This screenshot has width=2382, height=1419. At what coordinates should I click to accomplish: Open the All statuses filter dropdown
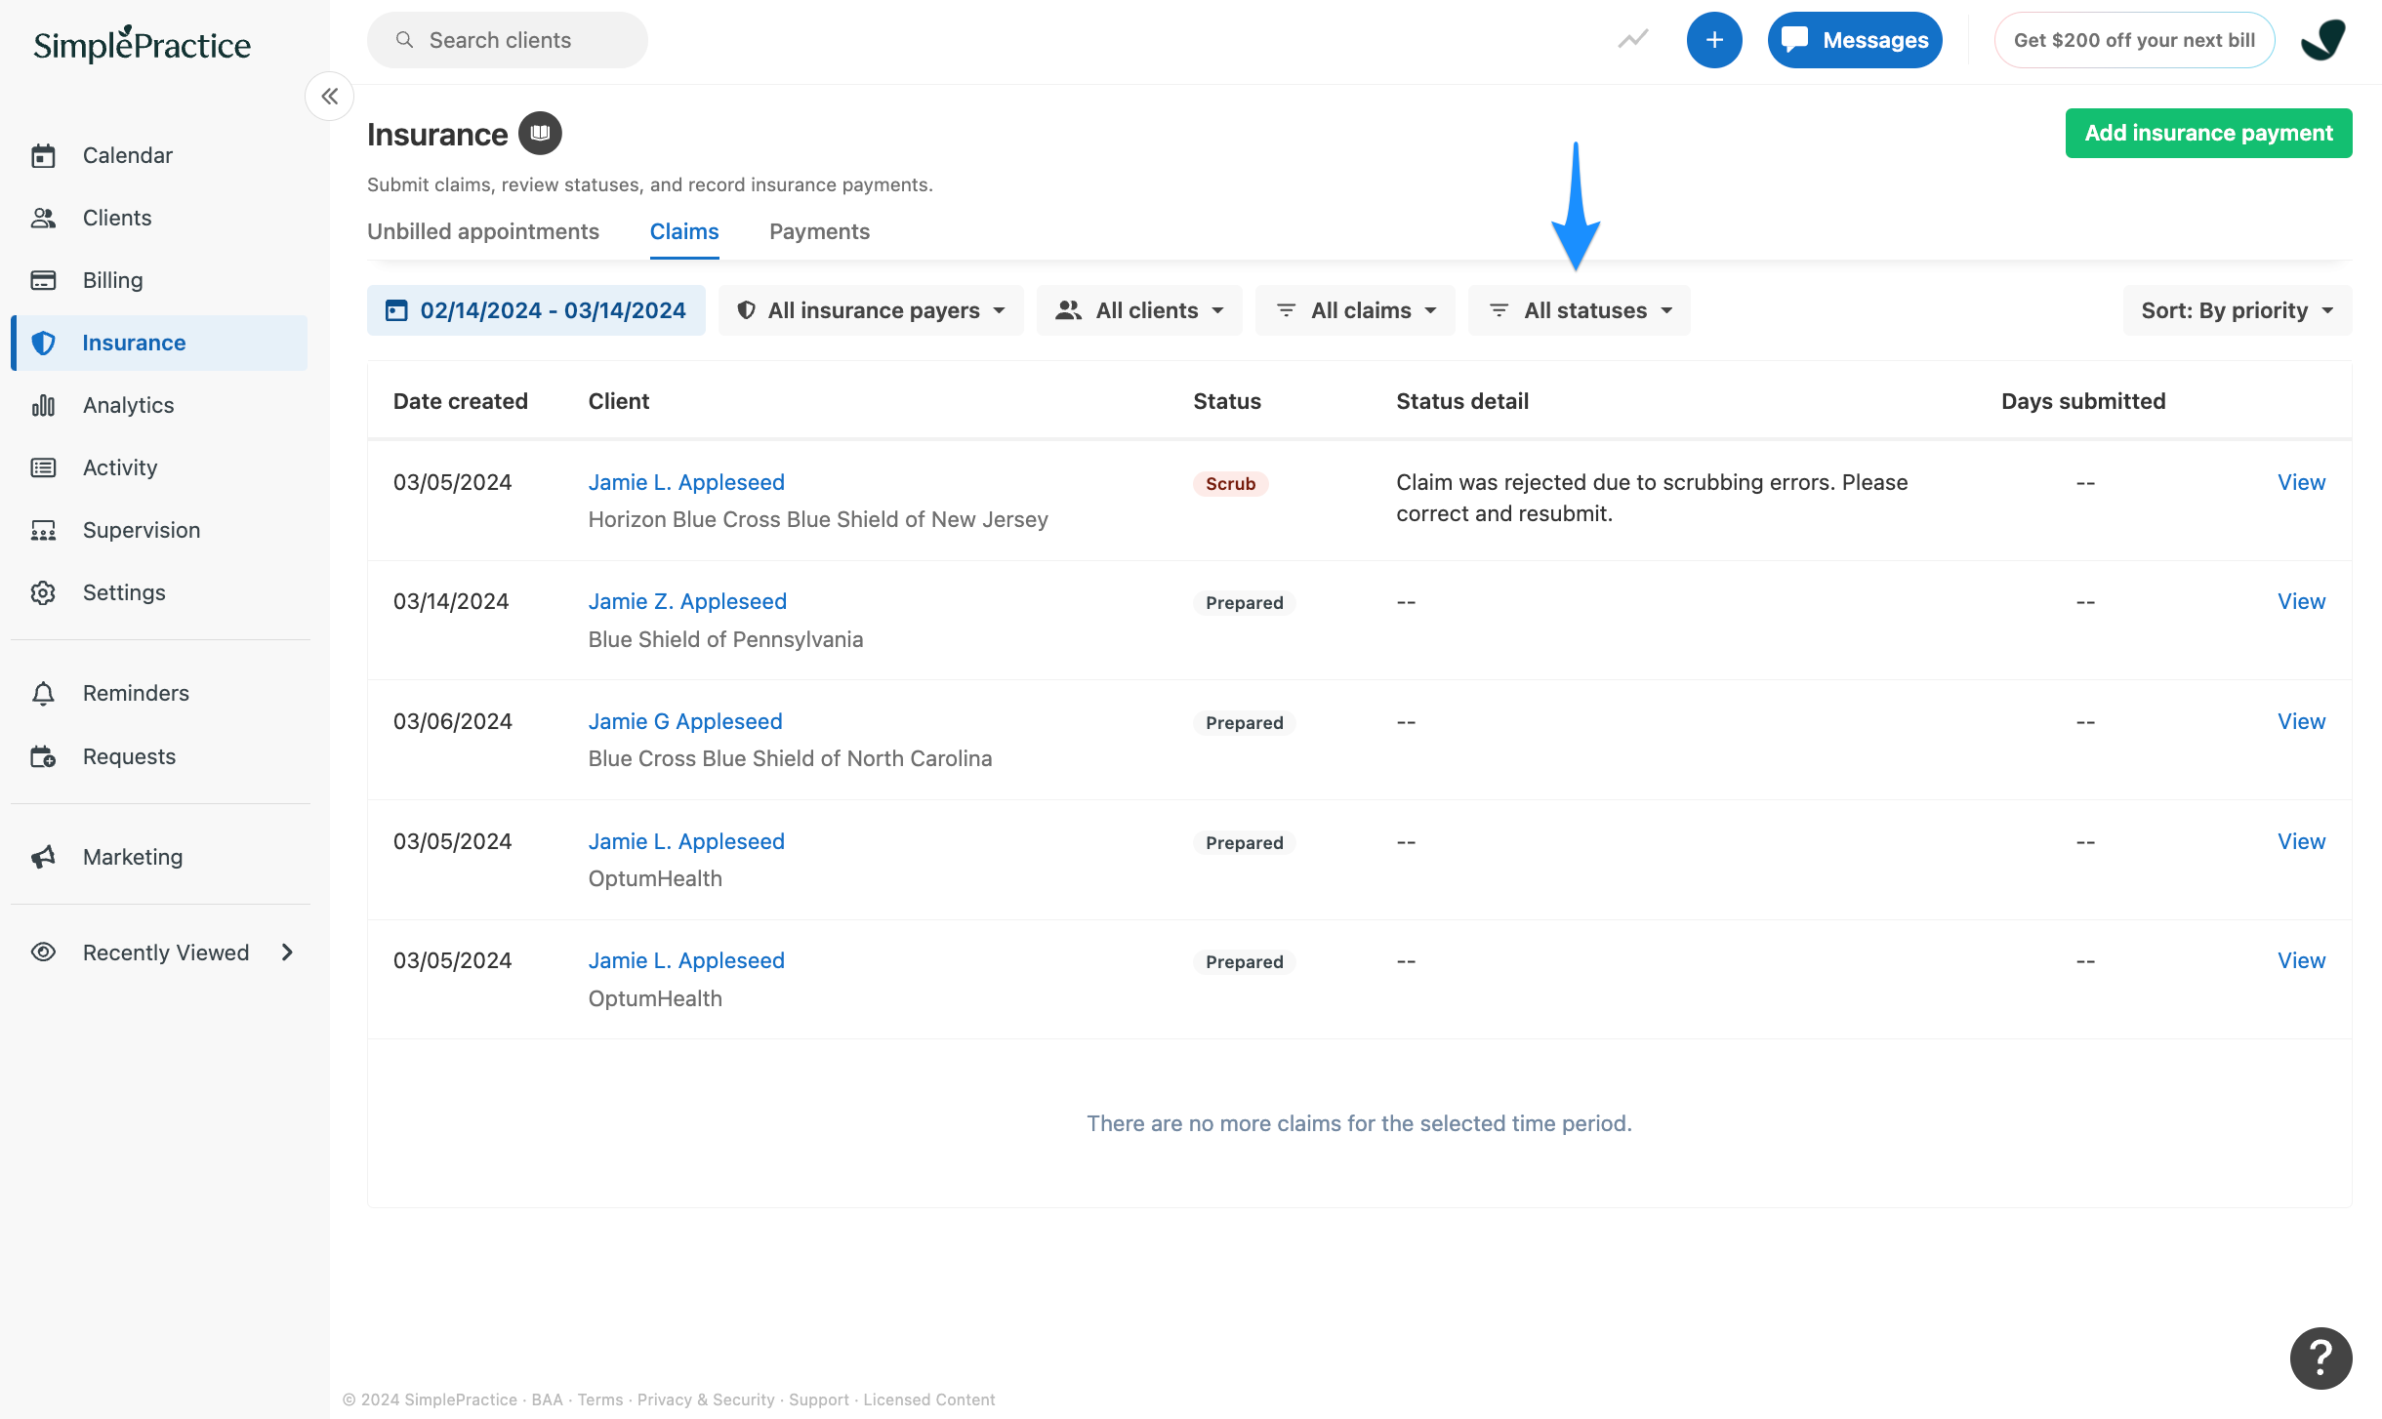[x=1580, y=310]
